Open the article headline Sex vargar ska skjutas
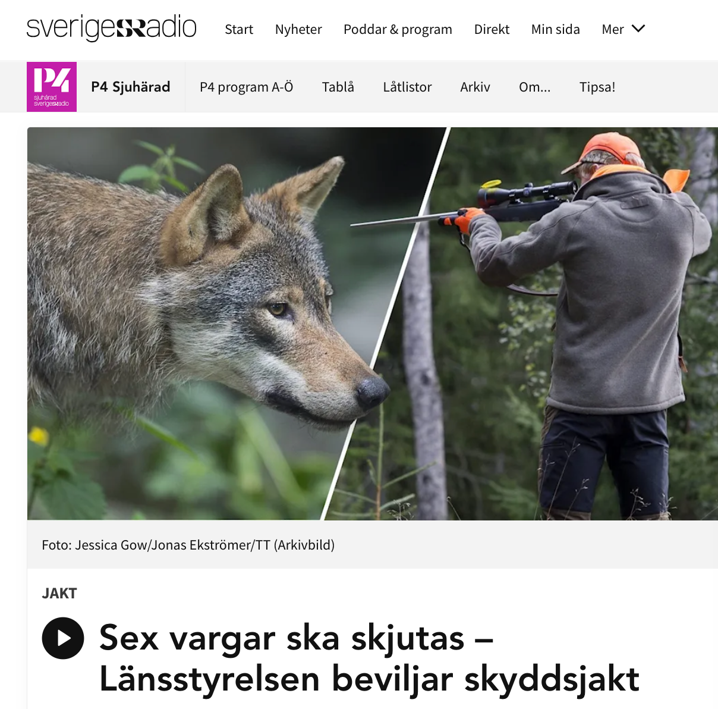 369,658
